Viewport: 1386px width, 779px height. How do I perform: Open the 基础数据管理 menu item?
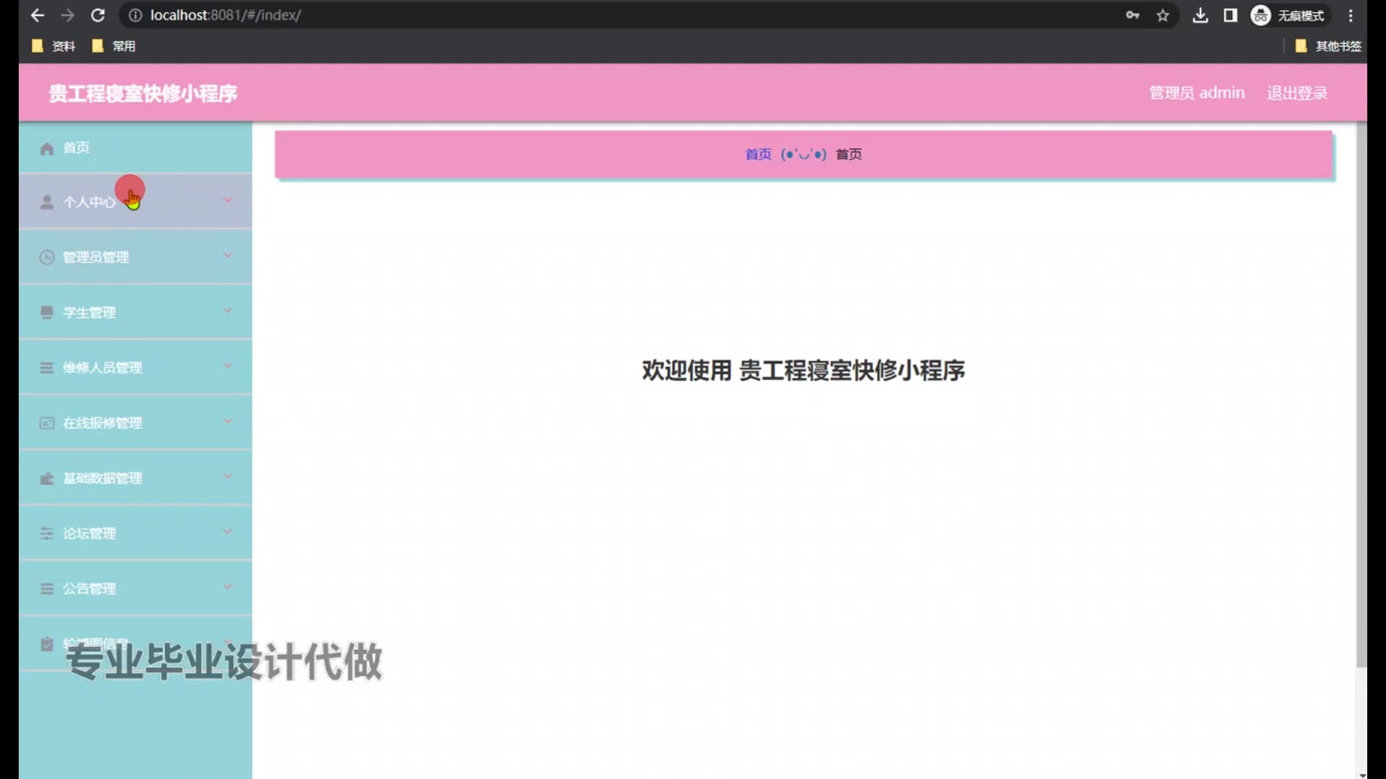[x=103, y=478]
